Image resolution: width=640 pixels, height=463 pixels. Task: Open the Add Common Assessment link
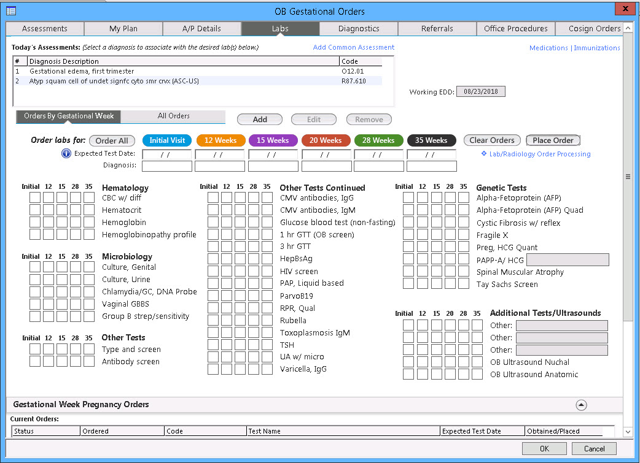[x=353, y=47]
